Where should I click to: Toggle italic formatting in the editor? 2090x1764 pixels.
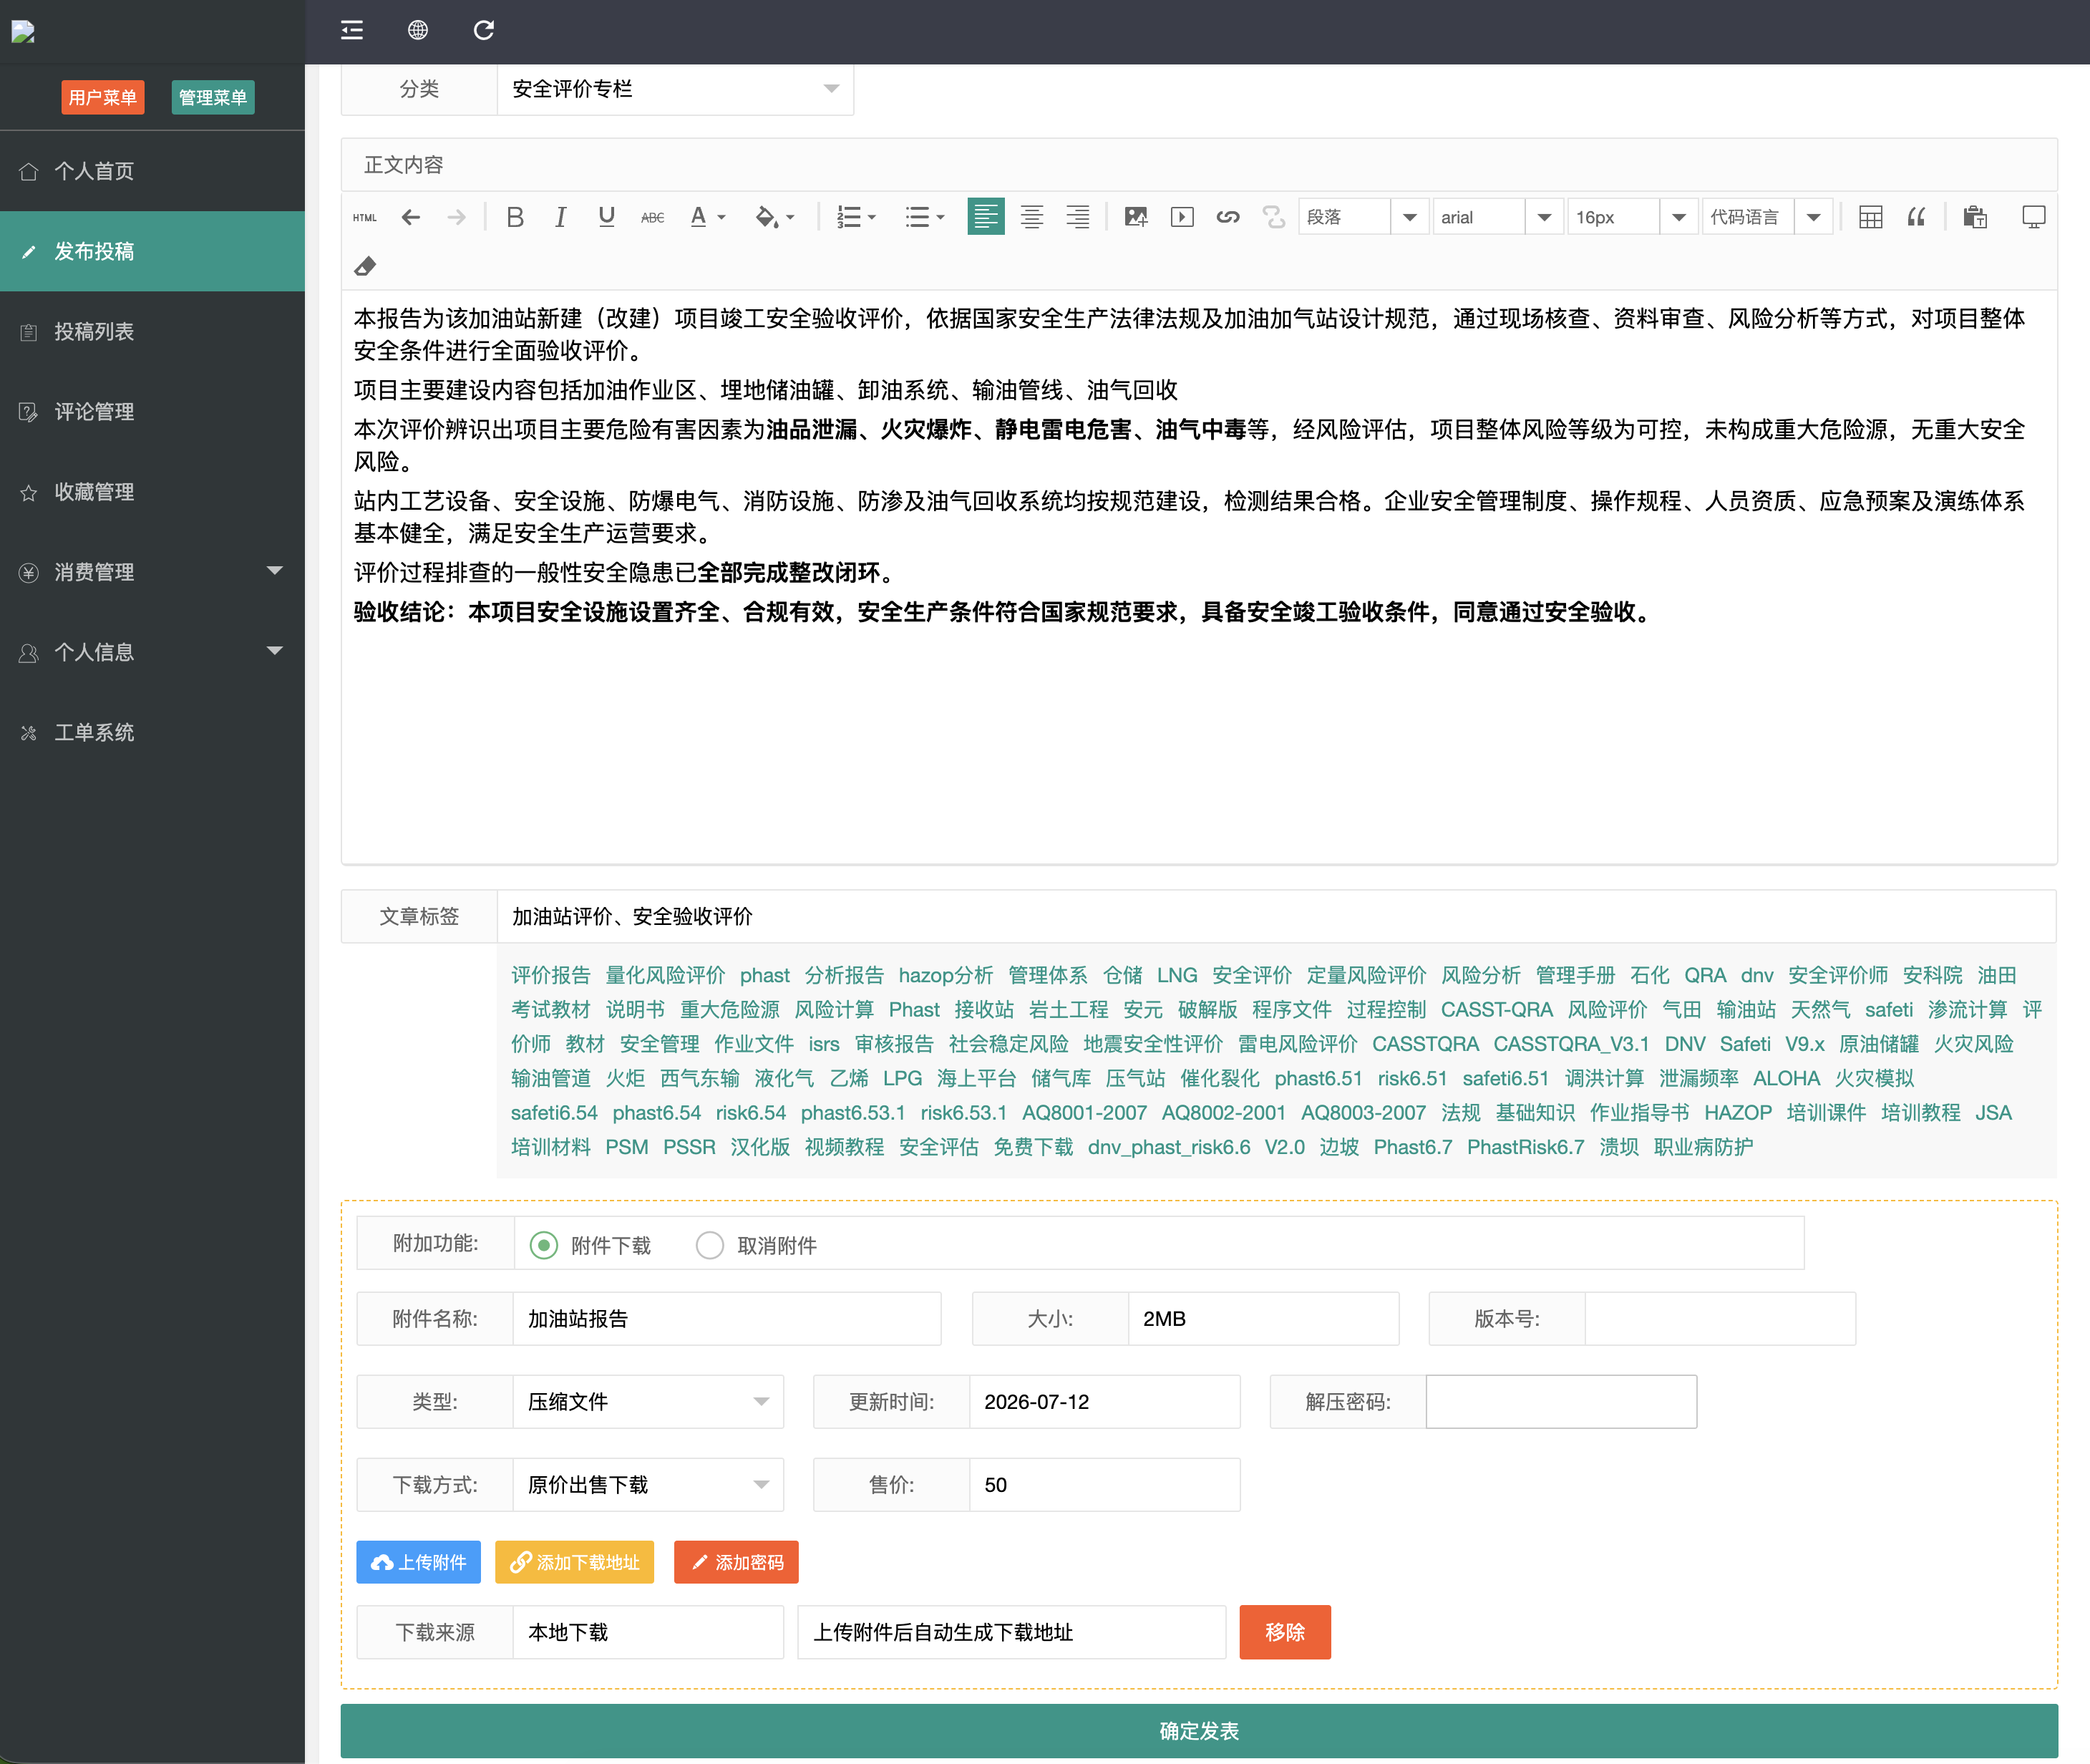point(560,217)
